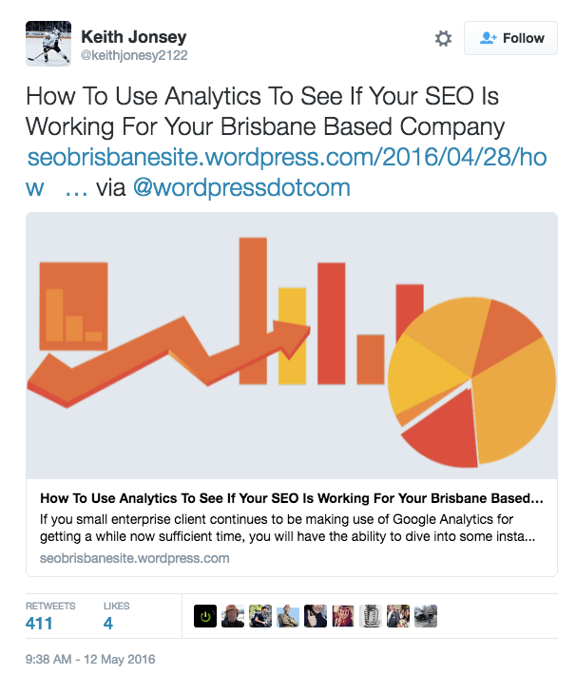Open the last avatar in the likers row
The height and width of the screenshot is (675, 576).
click(425, 617)
